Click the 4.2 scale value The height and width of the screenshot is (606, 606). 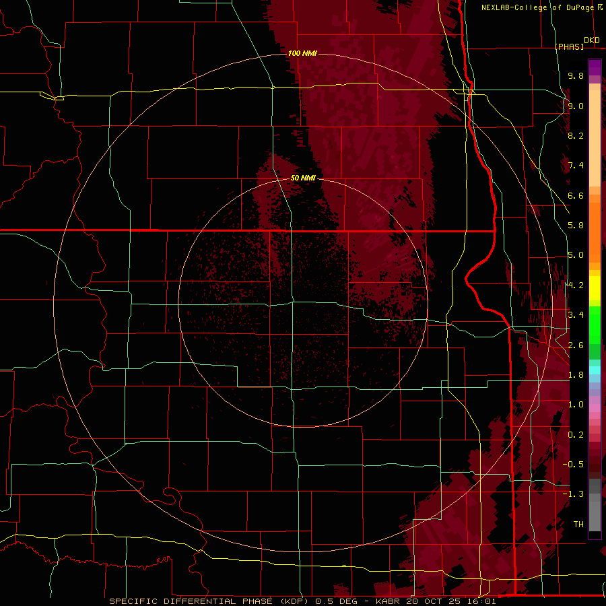[x=576, y=285]
